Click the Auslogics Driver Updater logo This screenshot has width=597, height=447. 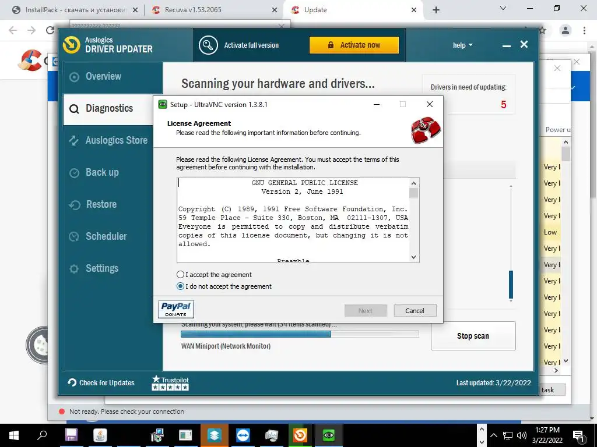[71, 45]
